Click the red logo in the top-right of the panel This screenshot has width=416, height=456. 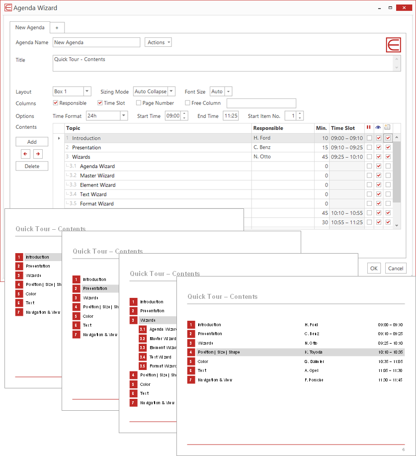pos(393,44)
